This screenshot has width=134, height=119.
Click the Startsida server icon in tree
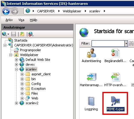pyautogui.click(x=11, y=40)
